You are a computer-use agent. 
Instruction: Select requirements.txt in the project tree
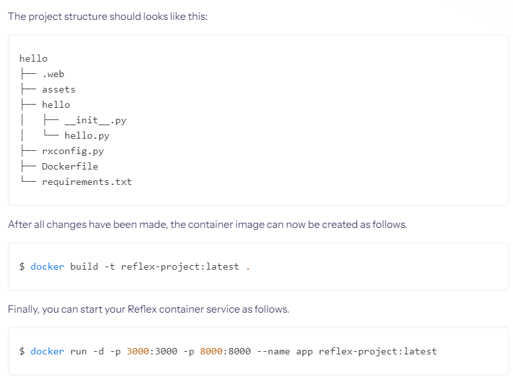point(87,182)
